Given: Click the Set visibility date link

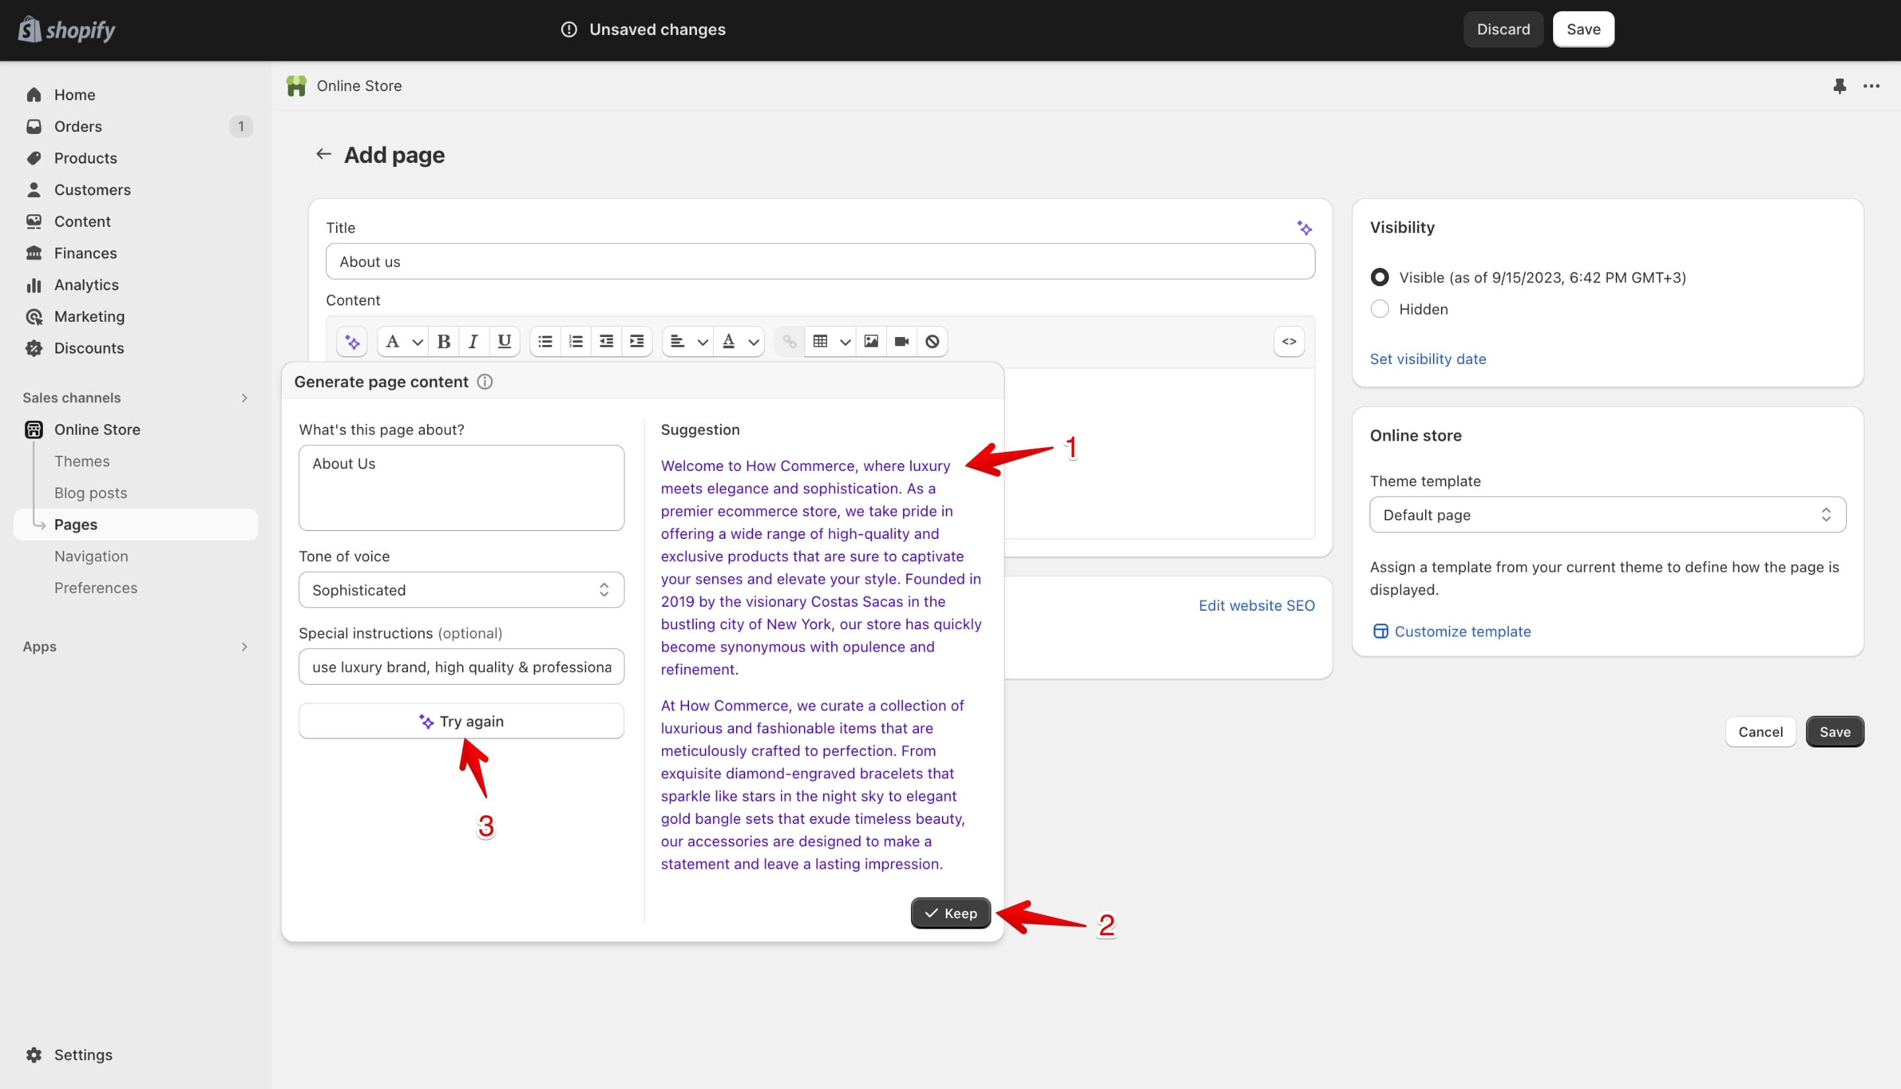Looking at the screenshot, I should click(x=1427, y=359).
